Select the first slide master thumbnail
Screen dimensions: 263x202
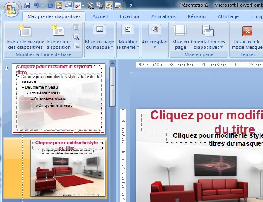pyautogui.click(x=59, y=99)
